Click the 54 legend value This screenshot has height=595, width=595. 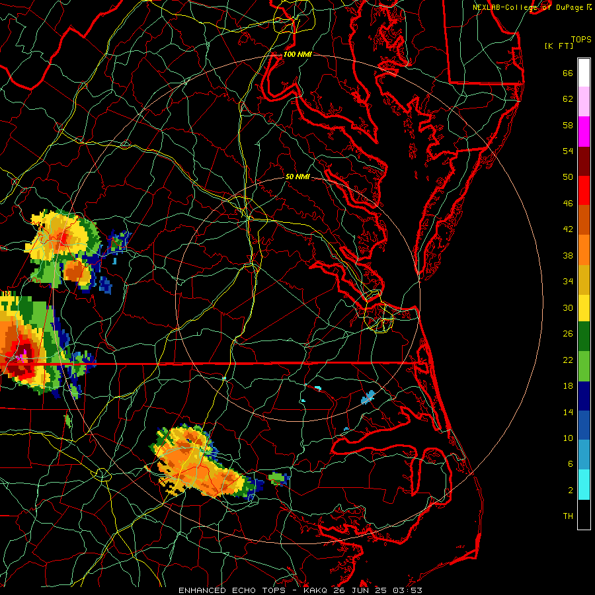point(568,151)
